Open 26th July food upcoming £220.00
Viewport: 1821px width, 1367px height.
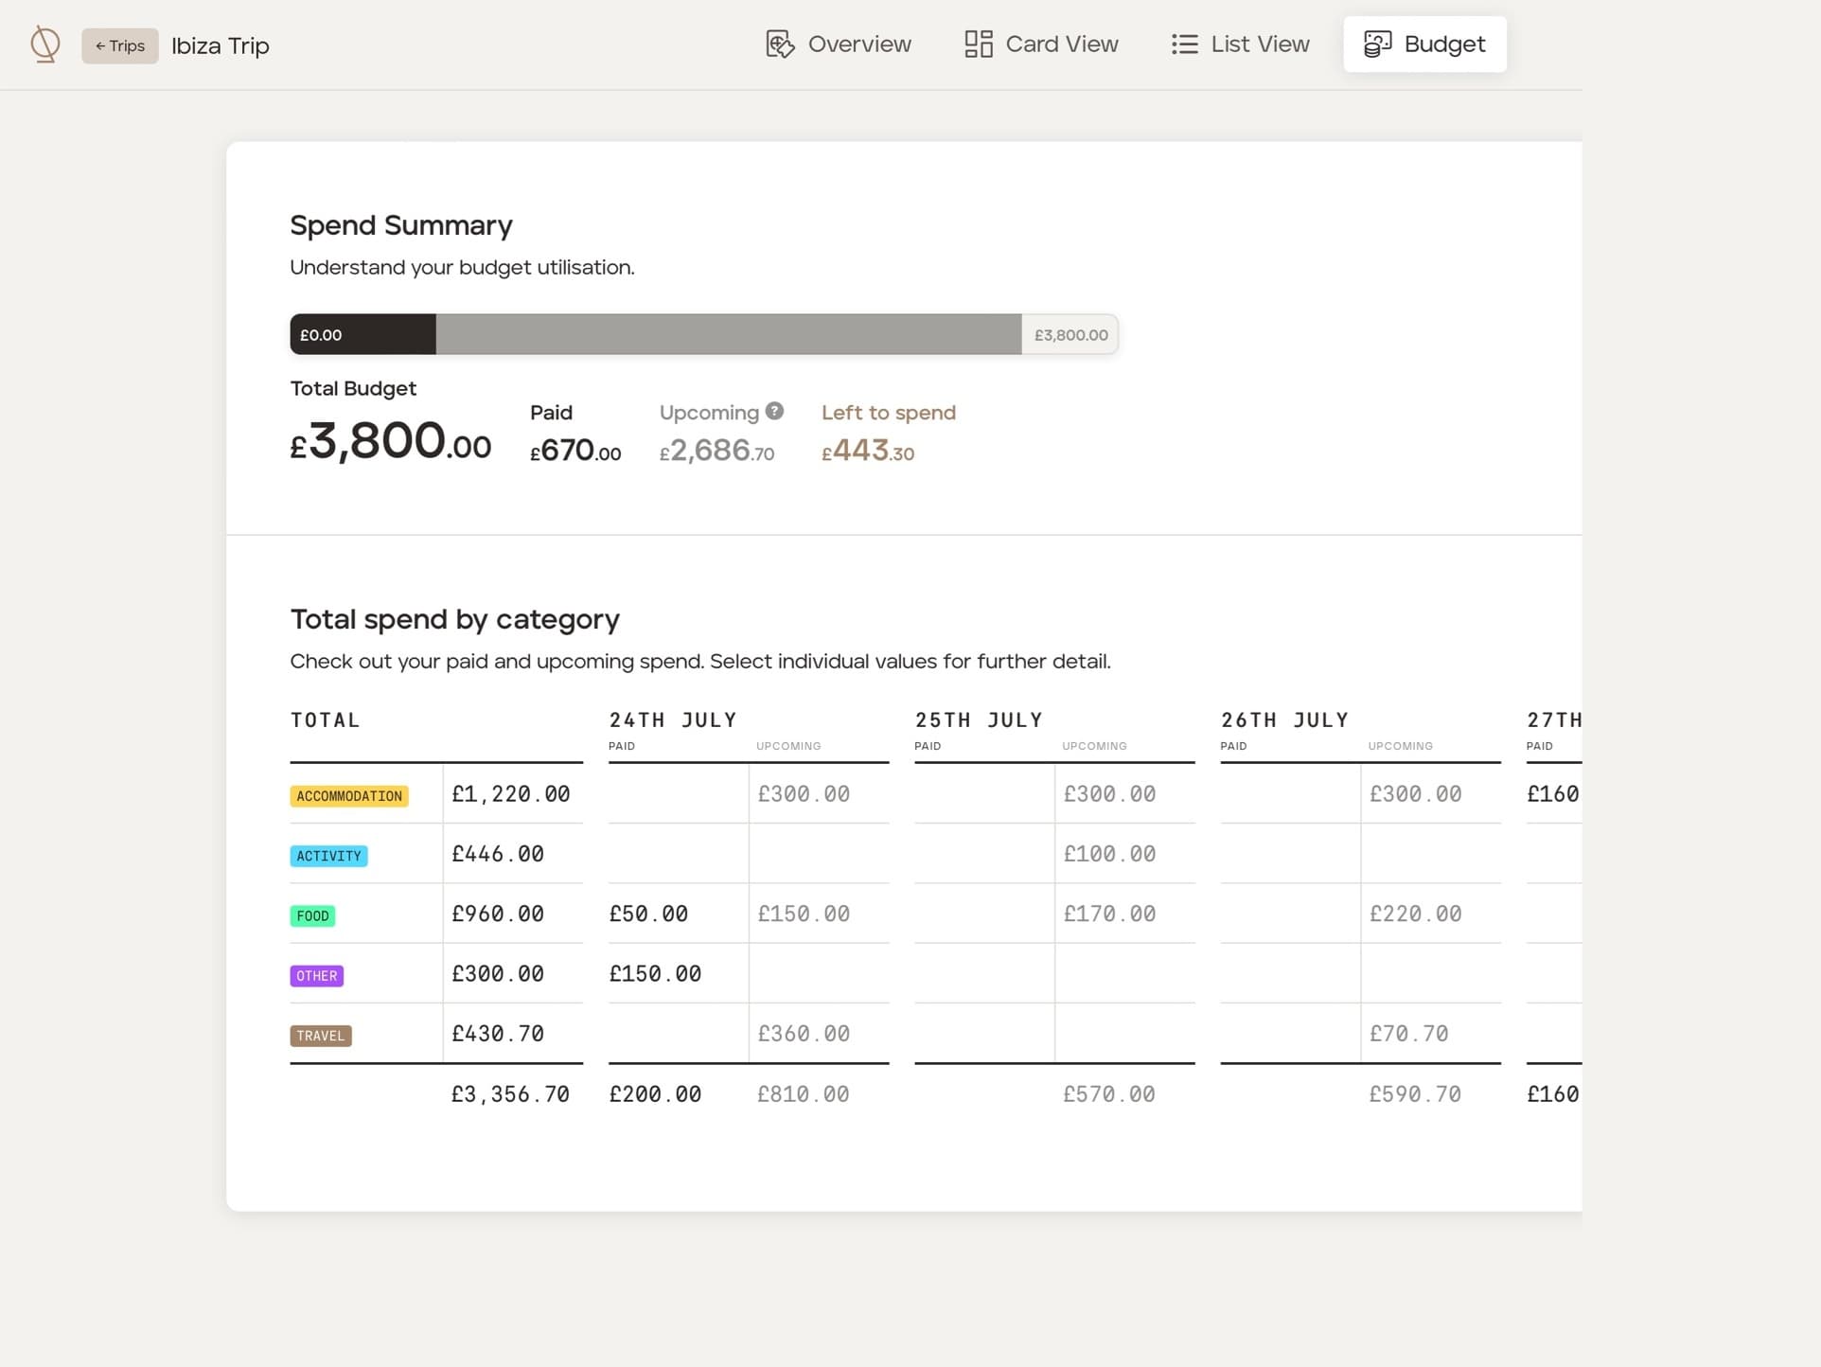click(x=1415, y=914)
